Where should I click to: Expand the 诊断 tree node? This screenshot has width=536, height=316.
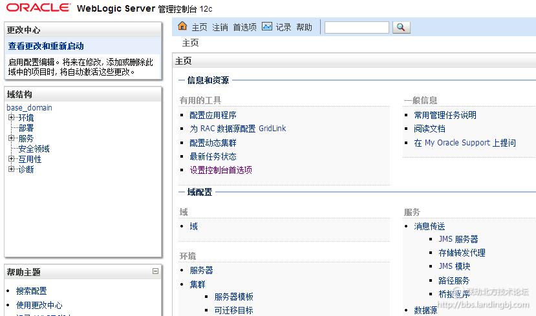click(12, 169)
